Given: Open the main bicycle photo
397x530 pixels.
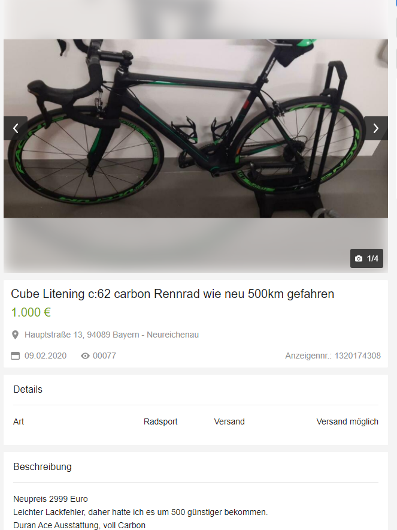Looking at the screenshot, I should point(195,128).
